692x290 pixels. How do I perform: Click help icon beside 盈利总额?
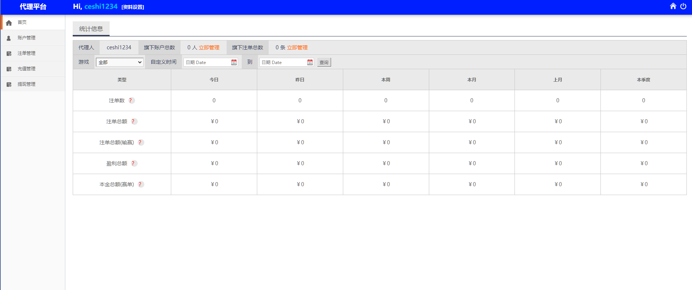tap(133, 163)
